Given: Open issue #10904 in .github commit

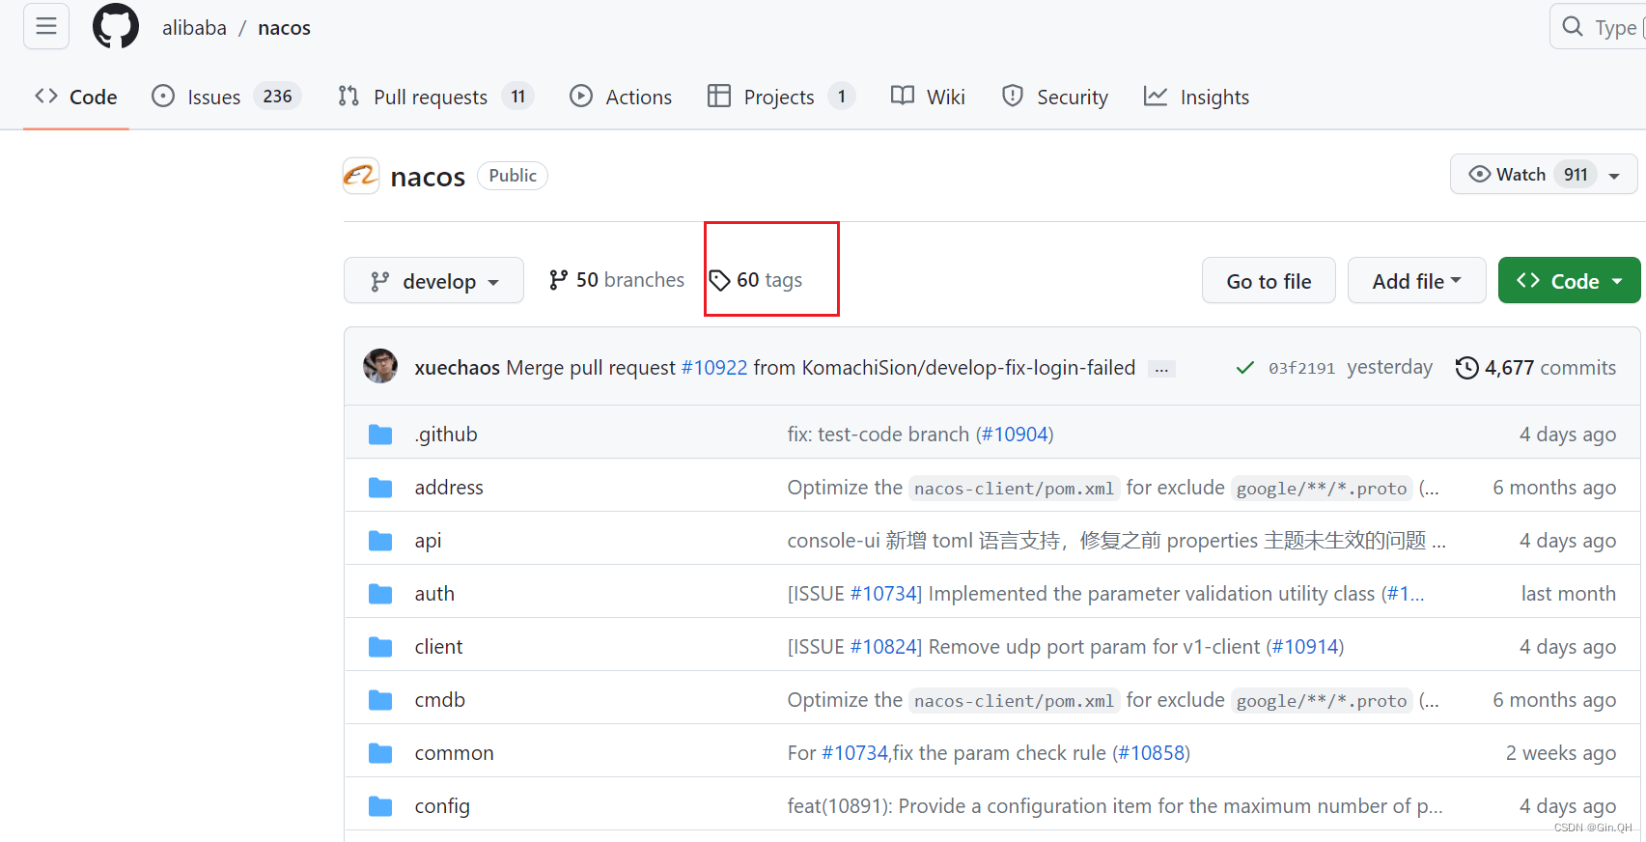Looking at the screenshot, I should pos(1015,435).
